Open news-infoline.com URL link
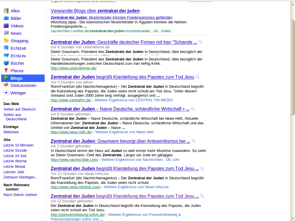 75,187
